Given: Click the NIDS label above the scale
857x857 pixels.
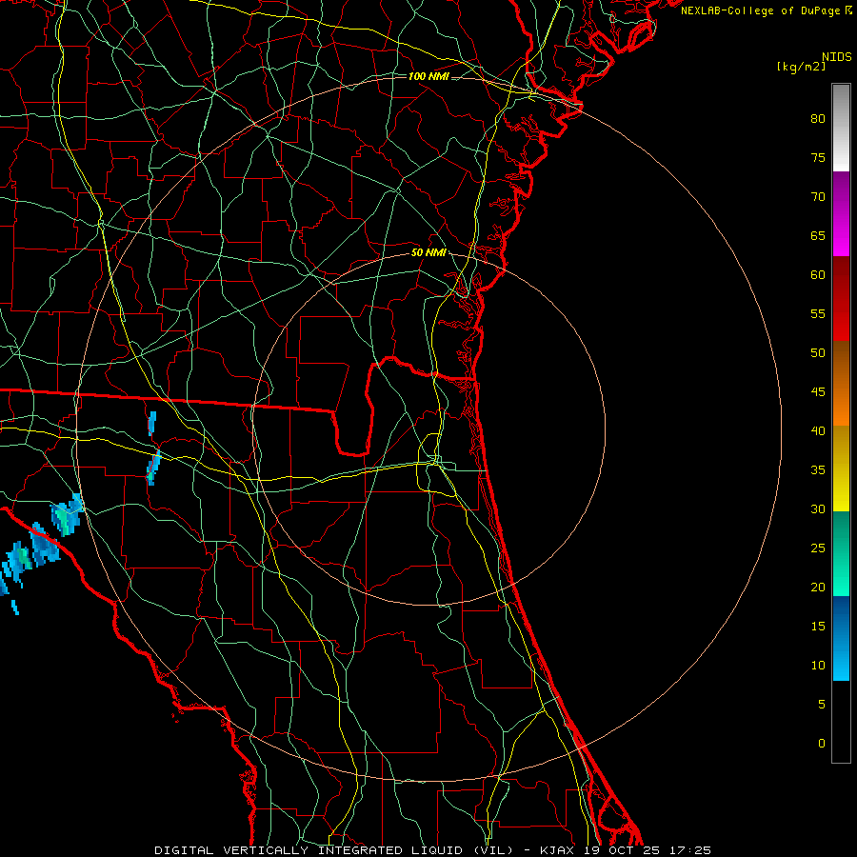Looking at the screenshot, I should point(836,57).
